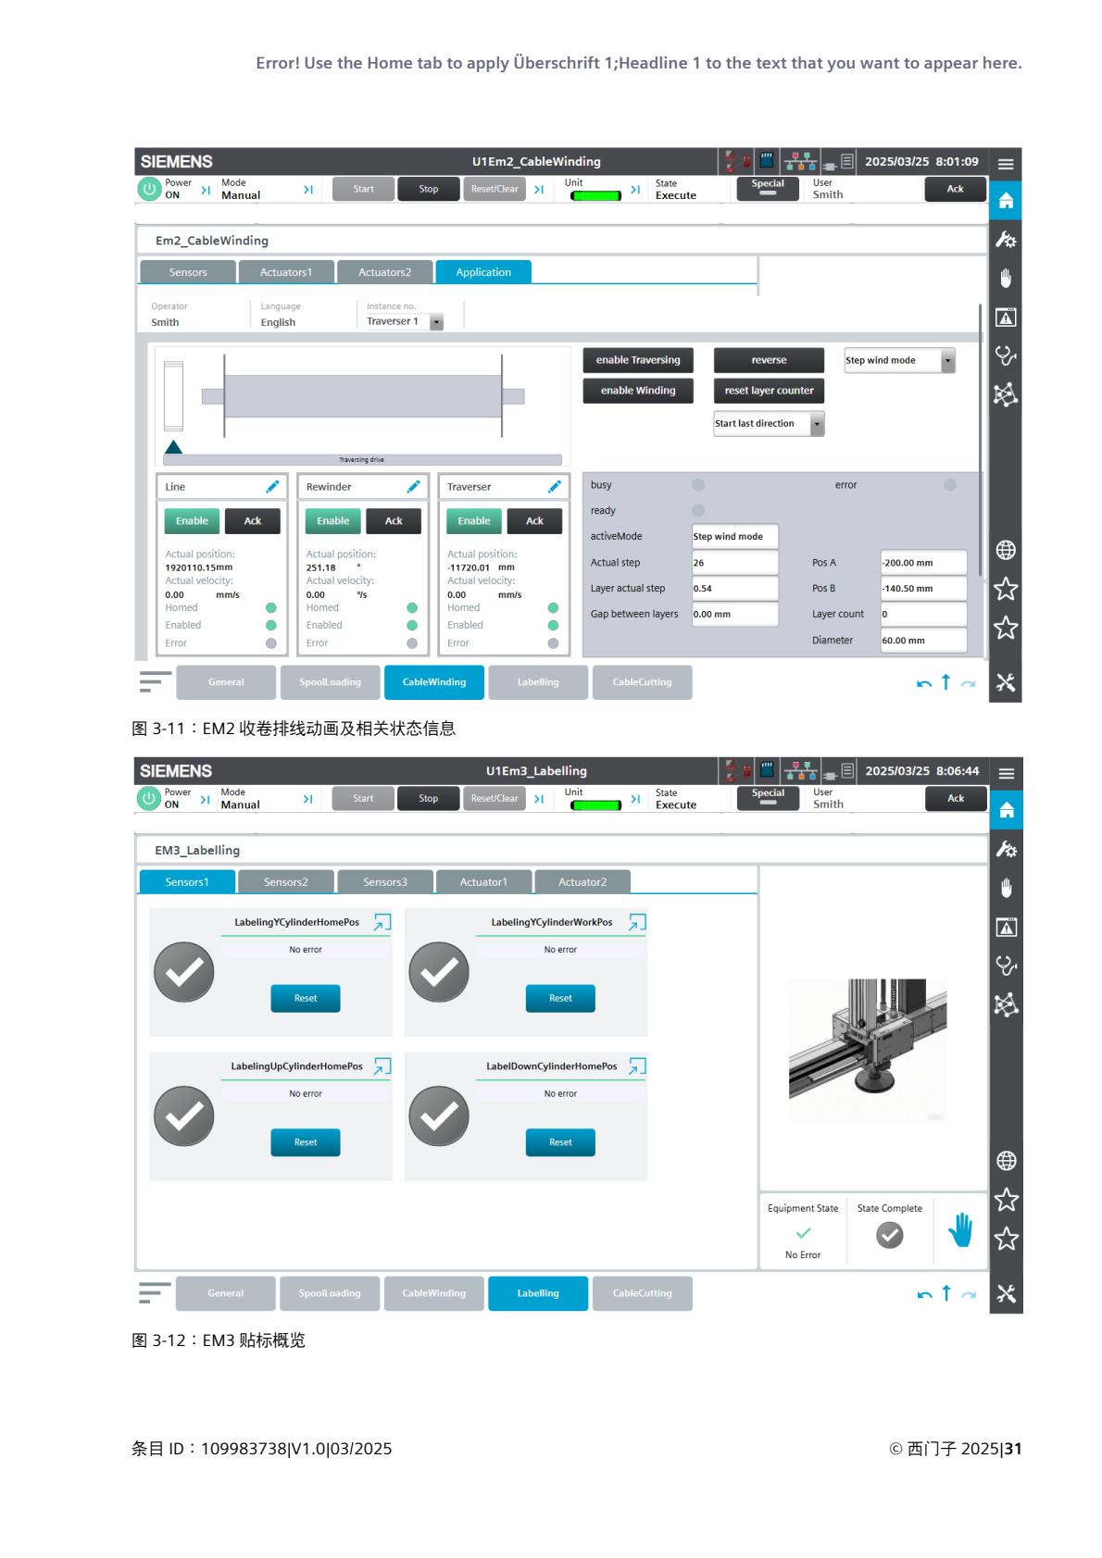Click the home icon in top screenshot sidebar
The width and height of the screenshot is (1102, 1558).
click(1006, 201)
